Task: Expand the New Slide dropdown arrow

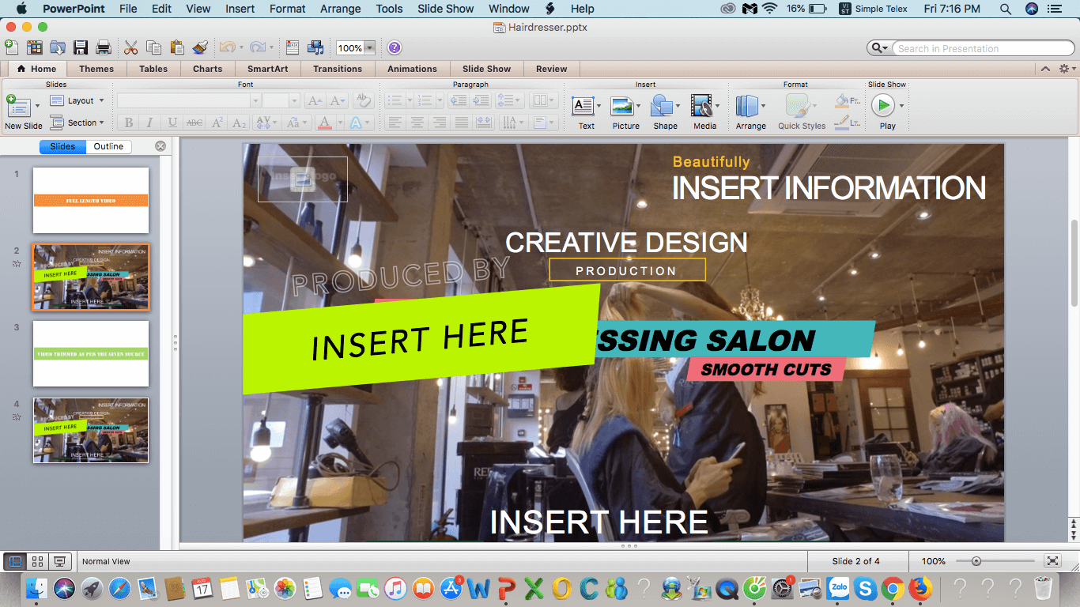Action: pyautogui.click(x=36, y=106)
